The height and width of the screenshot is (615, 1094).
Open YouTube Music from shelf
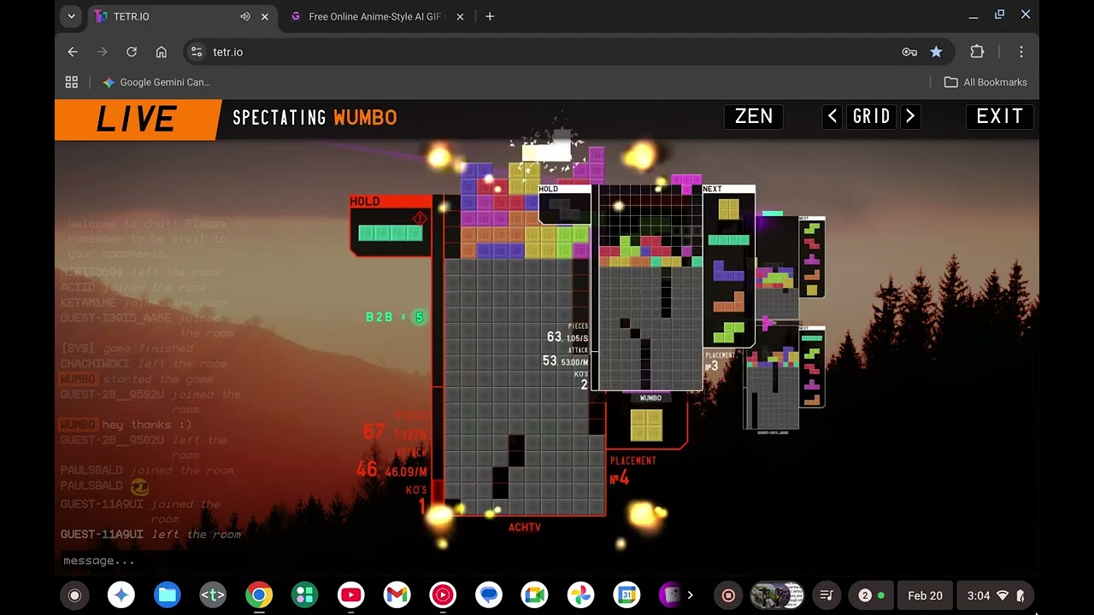(x=443, y=595)
